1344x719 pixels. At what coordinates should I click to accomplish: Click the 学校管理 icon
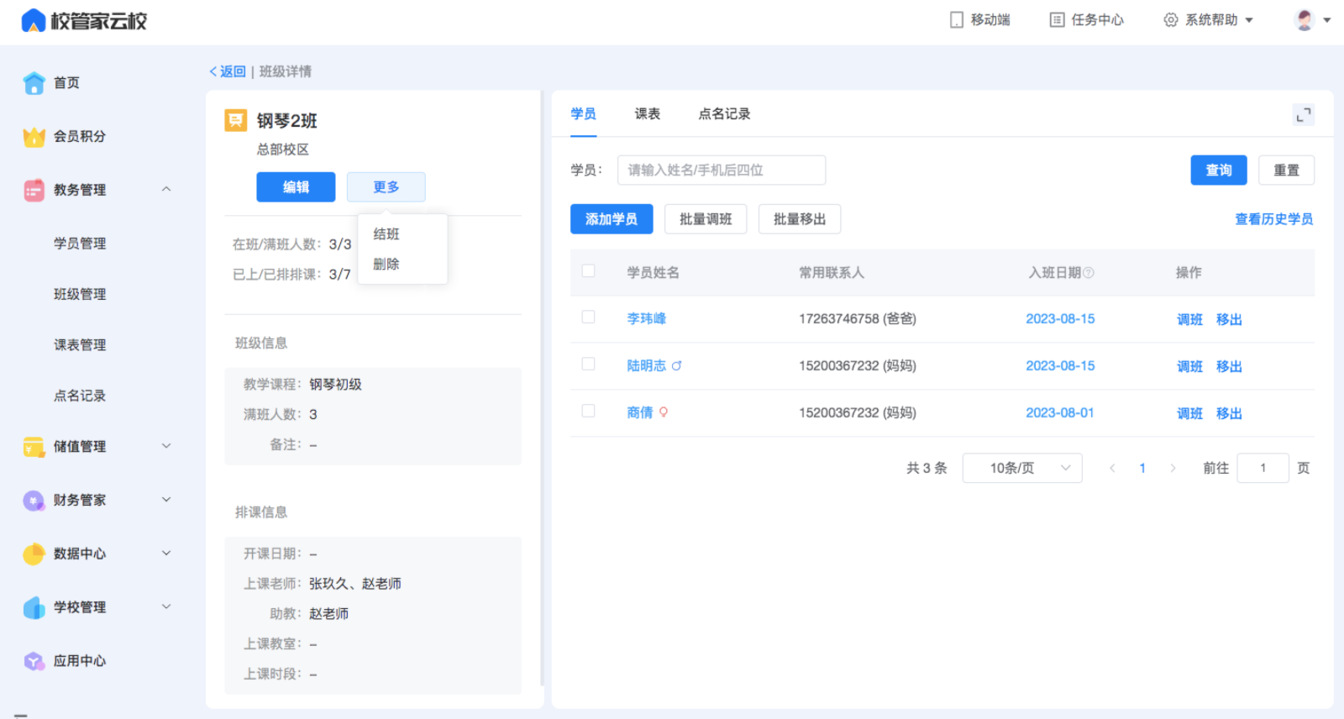point(34,607)
